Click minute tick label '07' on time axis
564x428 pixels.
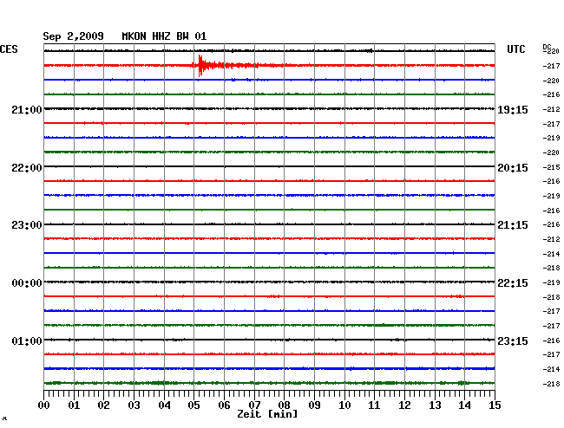coord(254,405)
